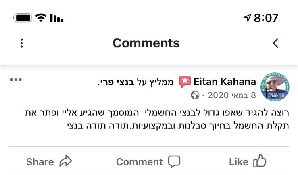Open post options via horizontal three dots
Screen dimensions: 298x175
pos(16,80)
